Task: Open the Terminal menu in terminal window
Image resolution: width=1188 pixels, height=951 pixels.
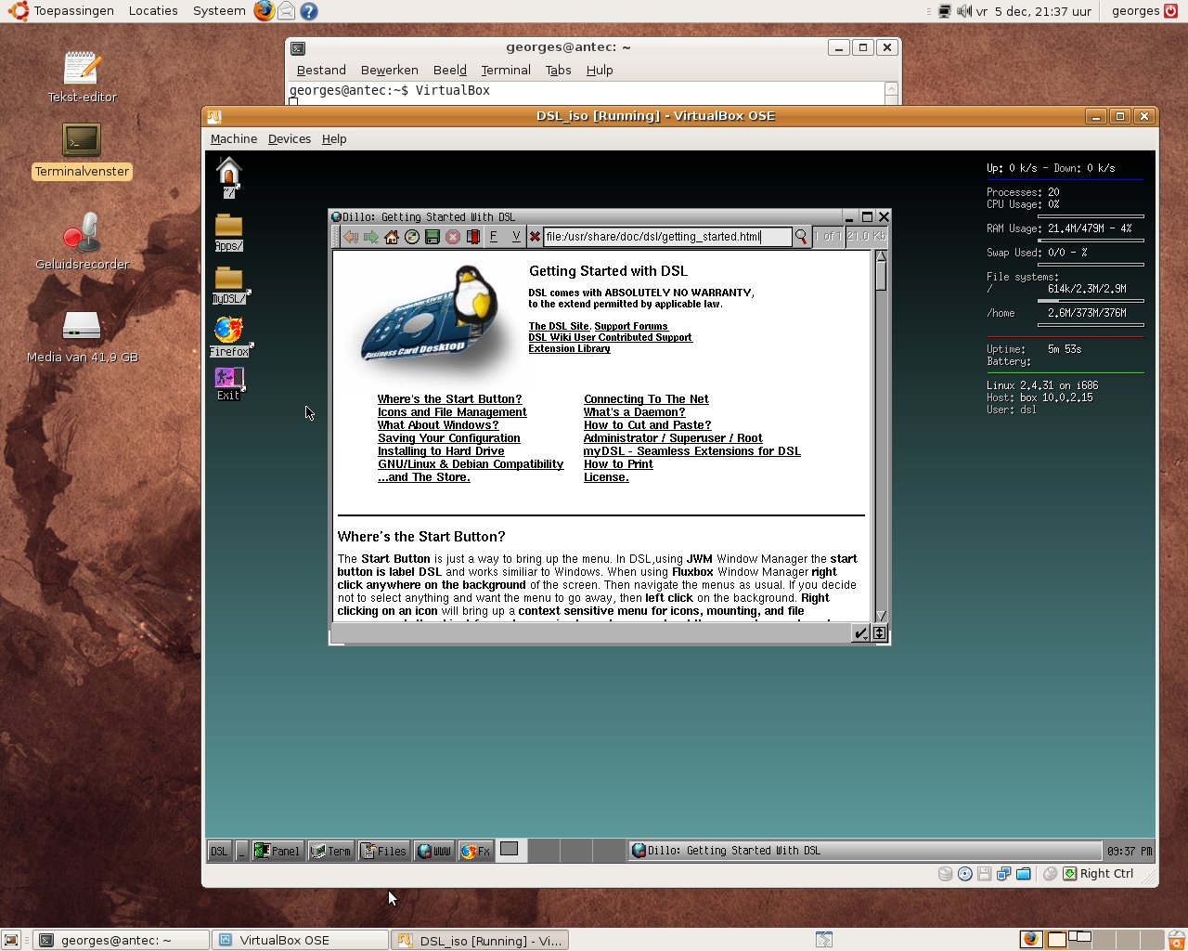Action: 506,70
